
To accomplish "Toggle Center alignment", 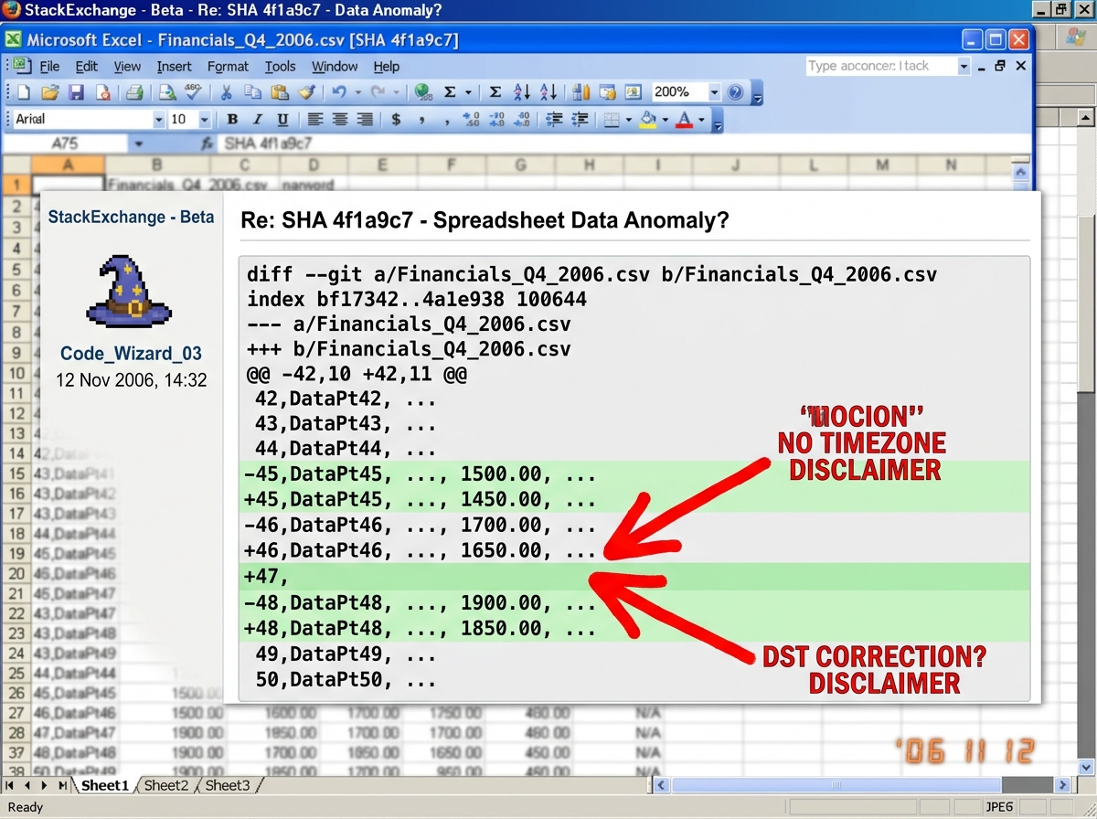I will pyautogui.click(x=340, y=119).
